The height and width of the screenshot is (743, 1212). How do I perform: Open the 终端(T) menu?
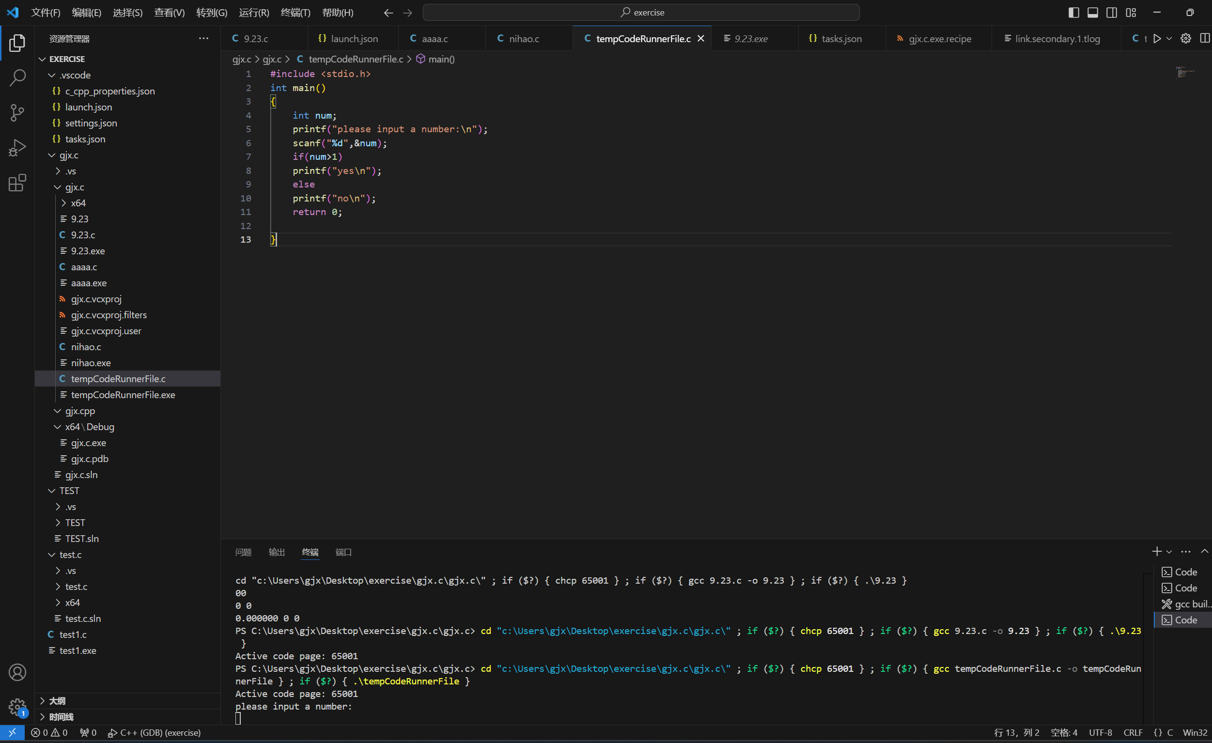[x=295, y=12]
